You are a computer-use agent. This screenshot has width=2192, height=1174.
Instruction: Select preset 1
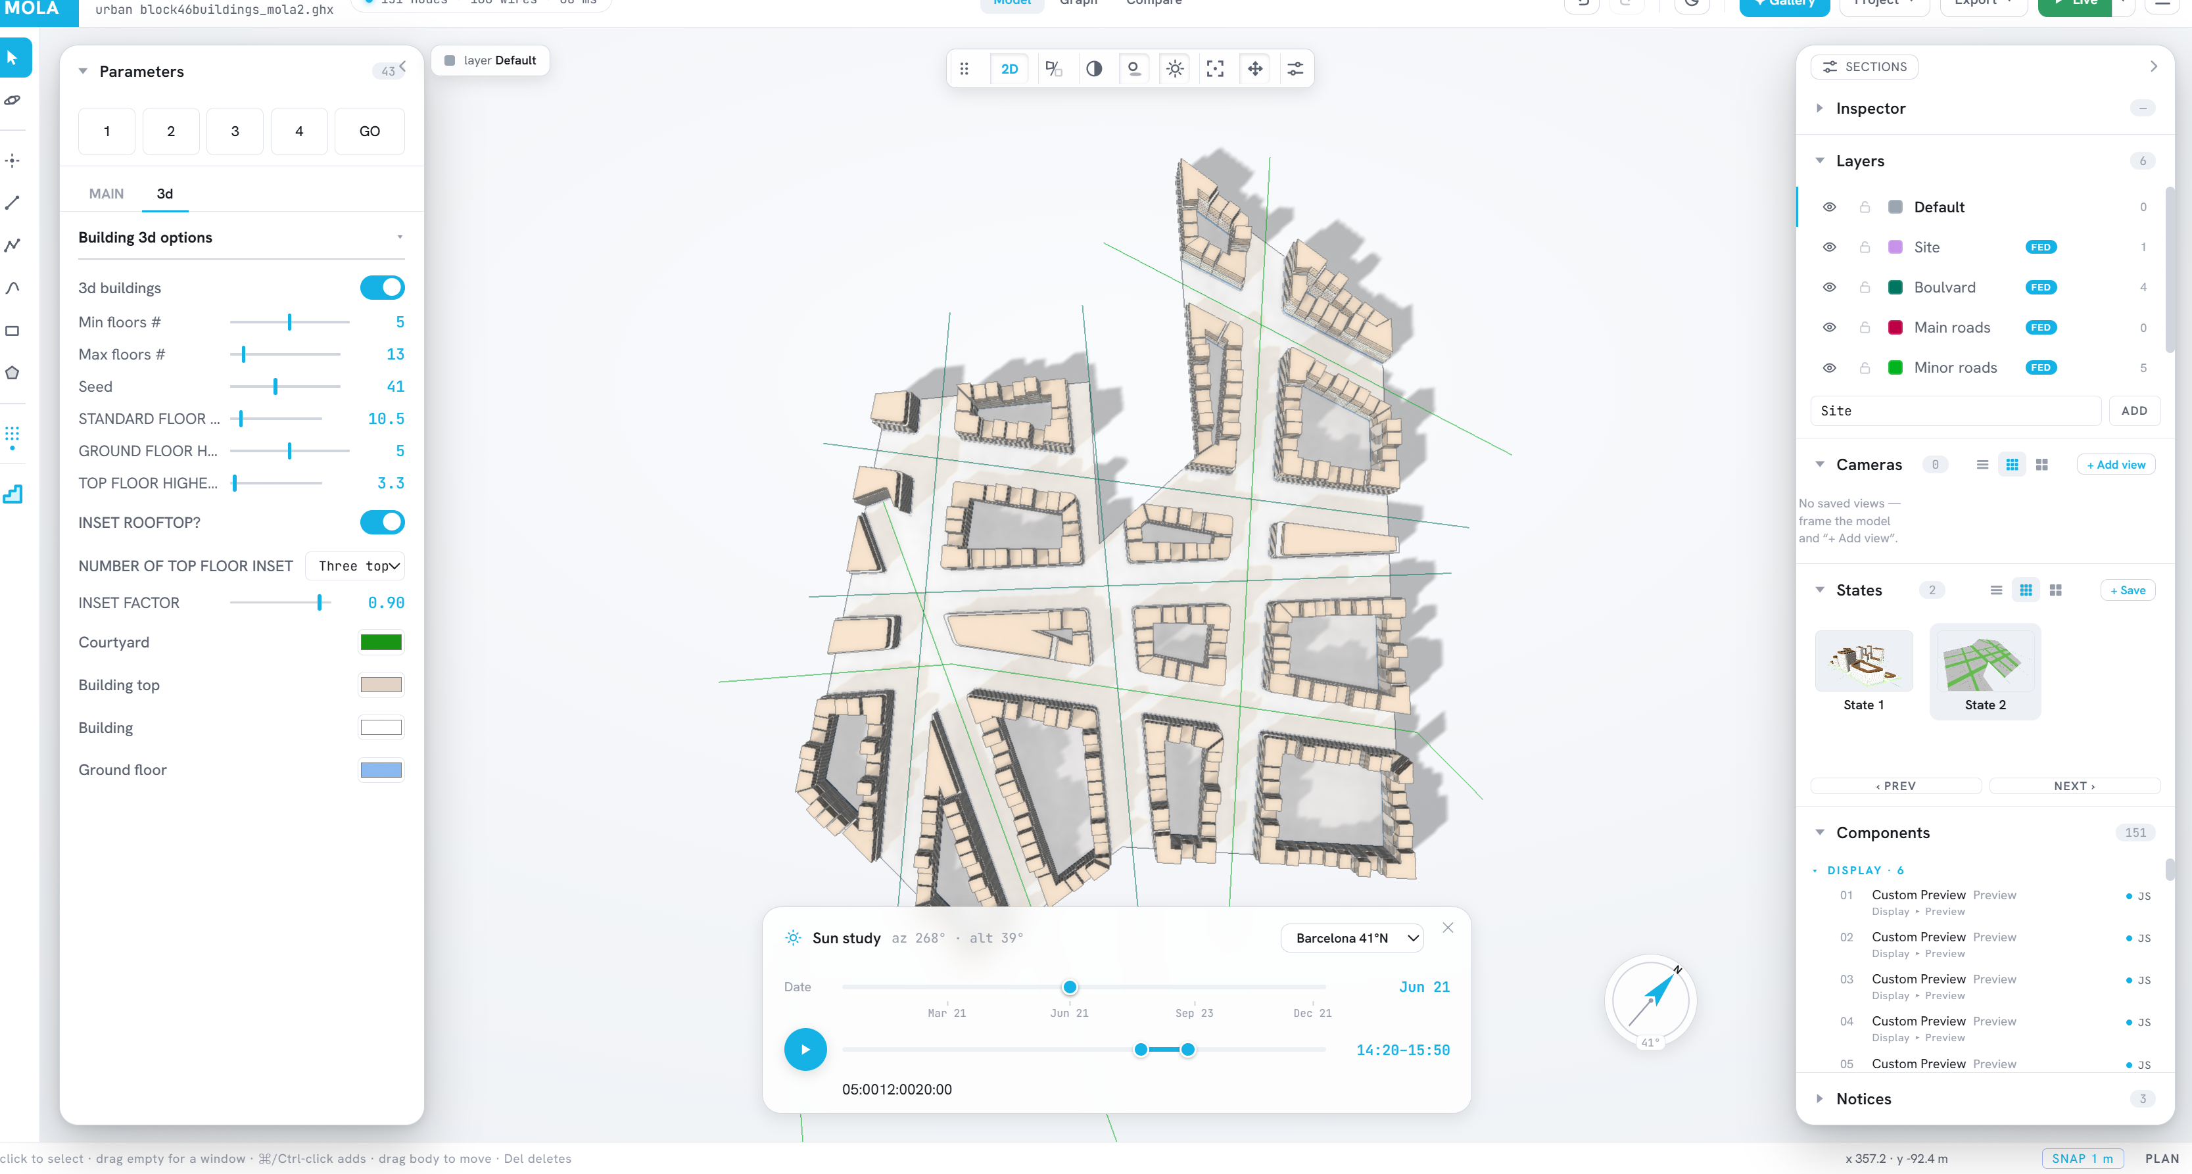107,131
